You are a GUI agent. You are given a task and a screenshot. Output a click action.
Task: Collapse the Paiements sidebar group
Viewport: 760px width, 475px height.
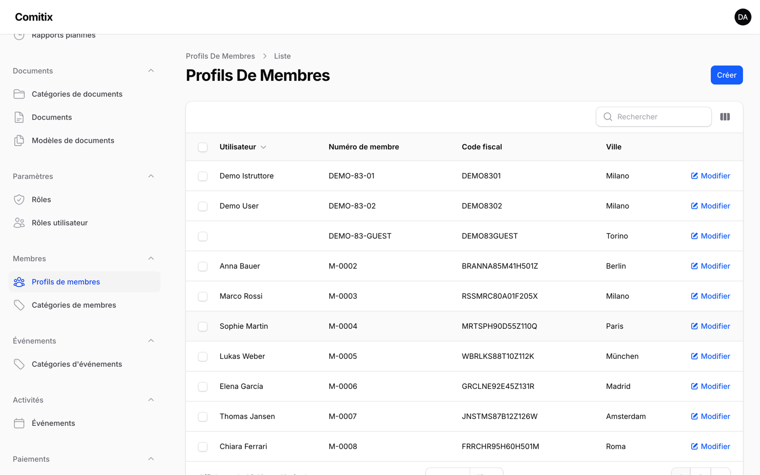click(151, 459)
